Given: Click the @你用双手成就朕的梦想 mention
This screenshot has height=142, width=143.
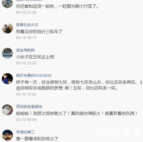Looking at the screenshot, I should pyautogui.click(x=40, y=88).
